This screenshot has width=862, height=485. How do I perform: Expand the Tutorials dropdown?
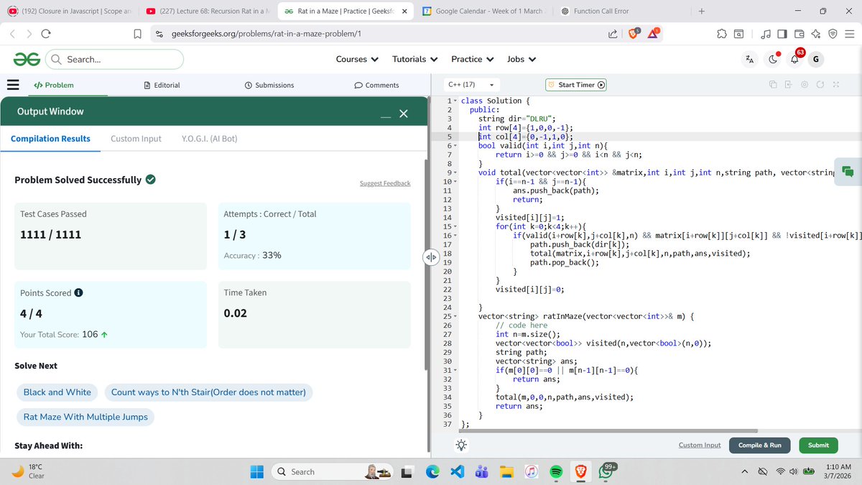(x=414, y=59)
